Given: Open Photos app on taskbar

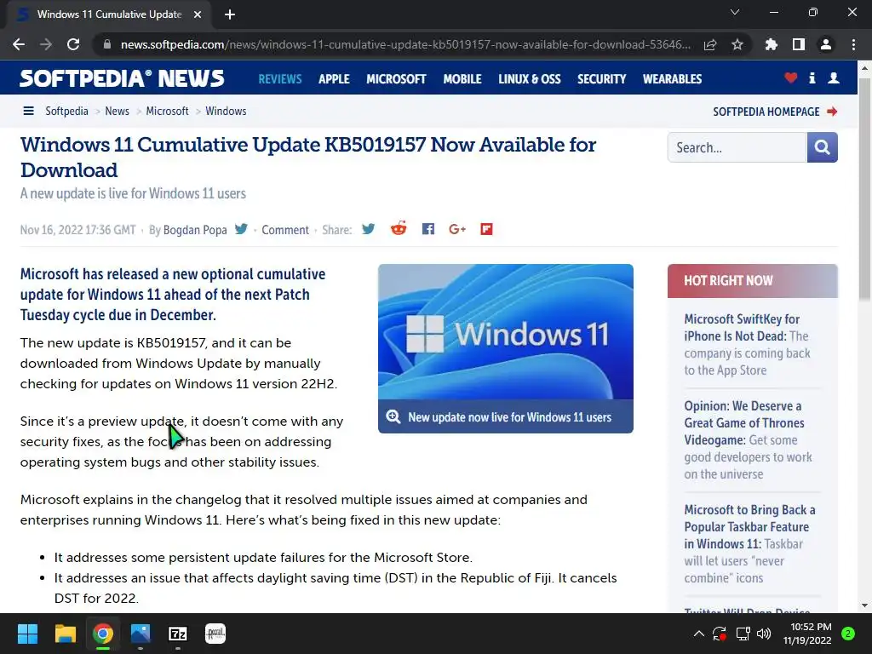Looking at the screenshot, I should tap(141, 634).
